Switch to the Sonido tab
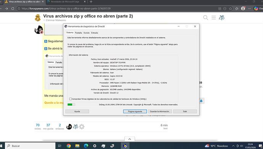The image size is (263, 149). 87,33
